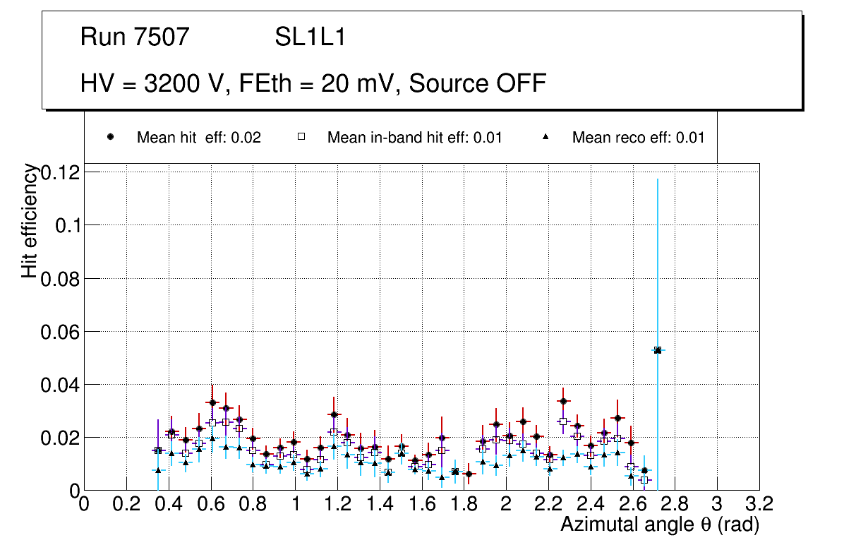Click the 'Run 7507' title text

tap(135, 37)
